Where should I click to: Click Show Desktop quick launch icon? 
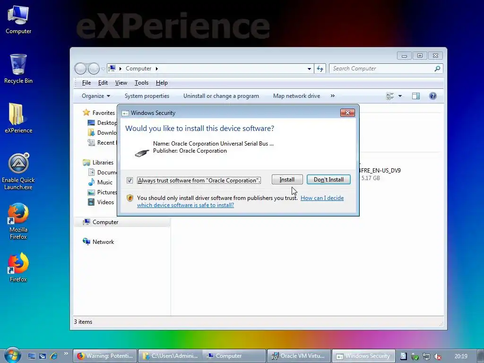point(32,356)
